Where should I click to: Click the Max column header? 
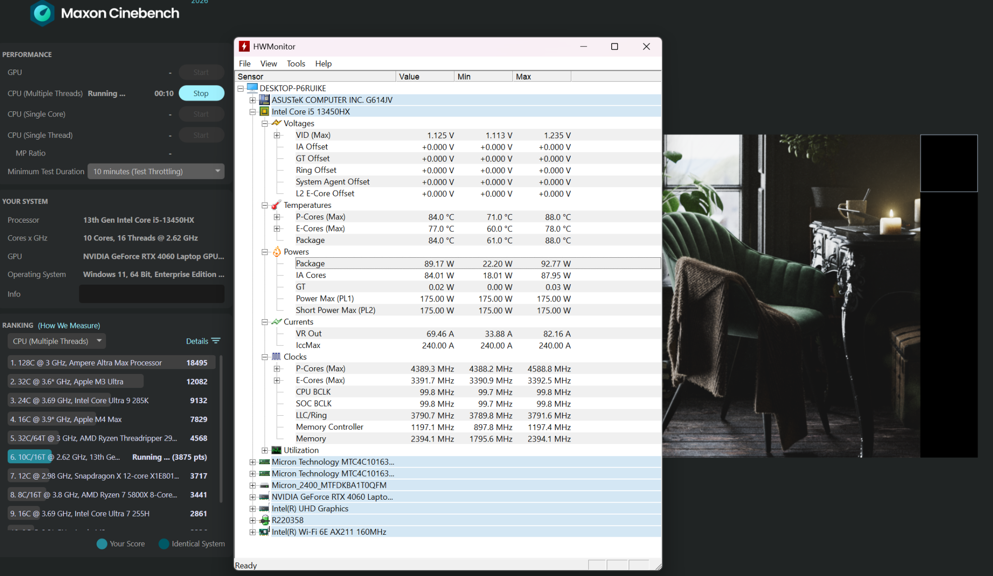click(542, 76)
